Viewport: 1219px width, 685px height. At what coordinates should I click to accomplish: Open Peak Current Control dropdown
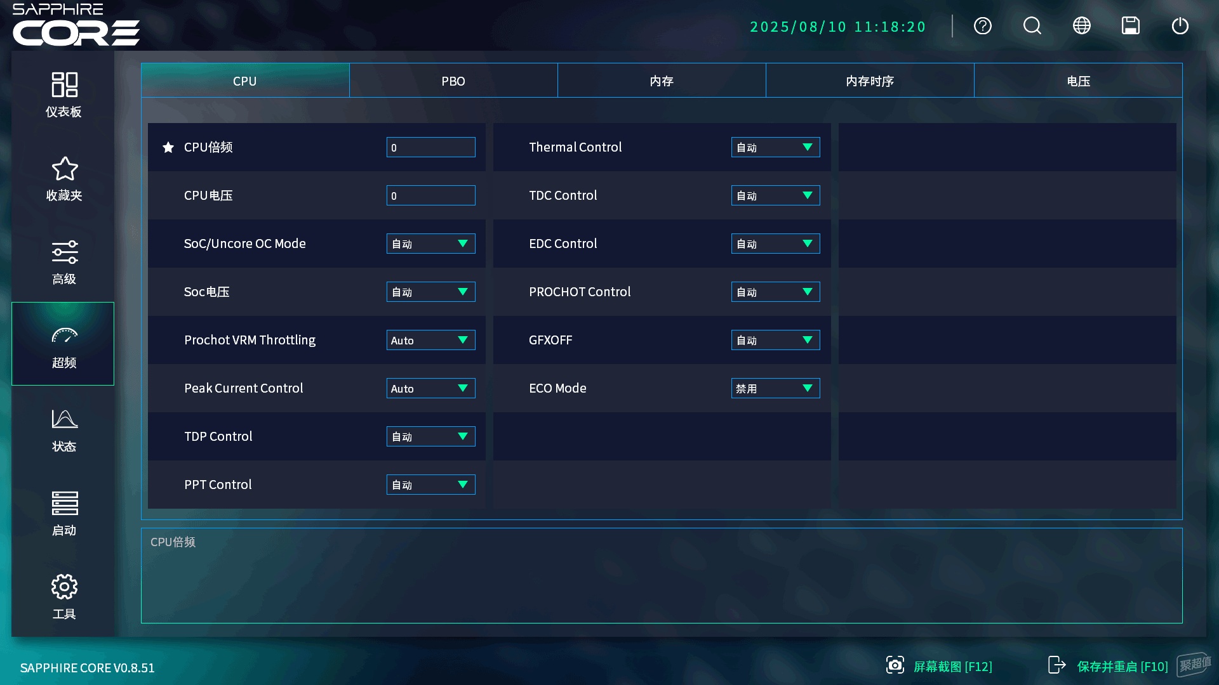point(431,388)
